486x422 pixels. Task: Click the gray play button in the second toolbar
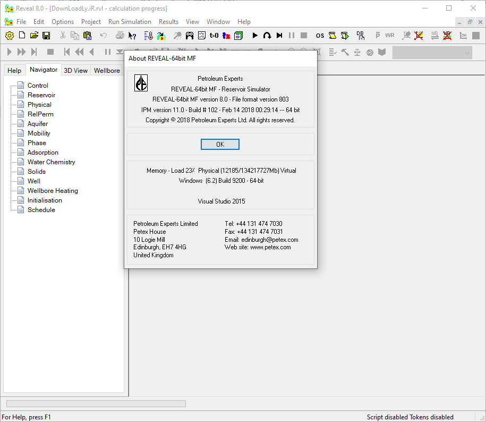pyautogui.click(x=10, y=52)
